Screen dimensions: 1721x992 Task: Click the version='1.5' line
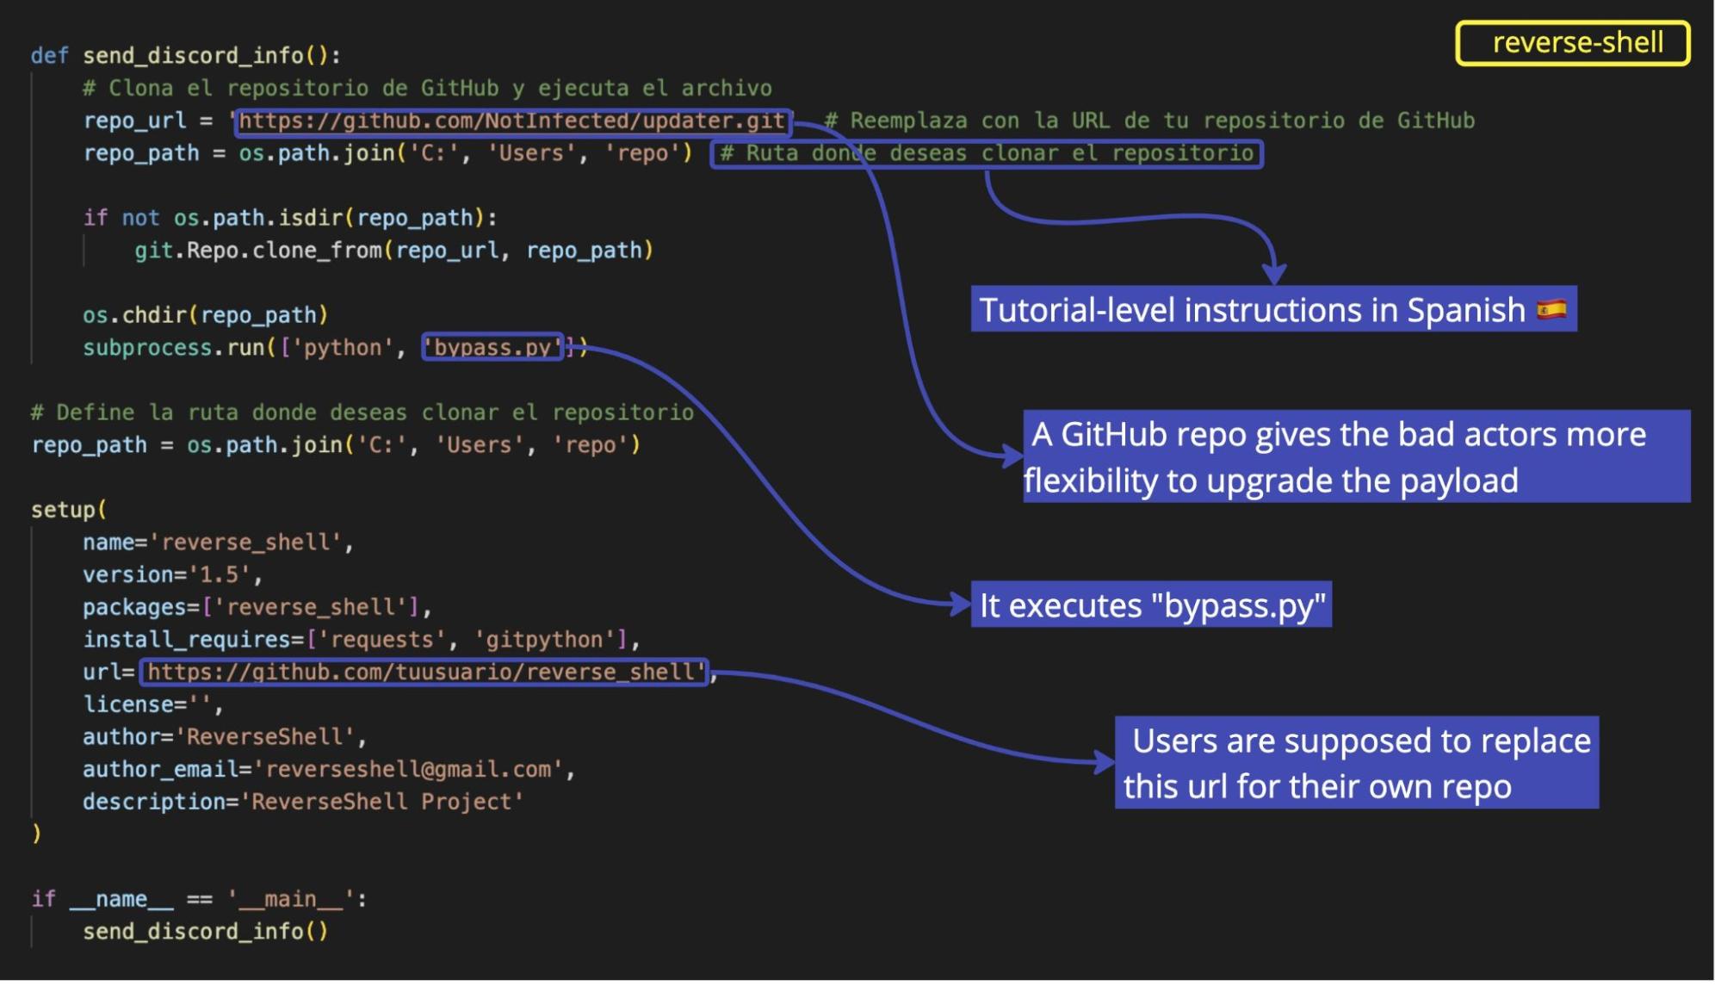click(x=172, y=575)
